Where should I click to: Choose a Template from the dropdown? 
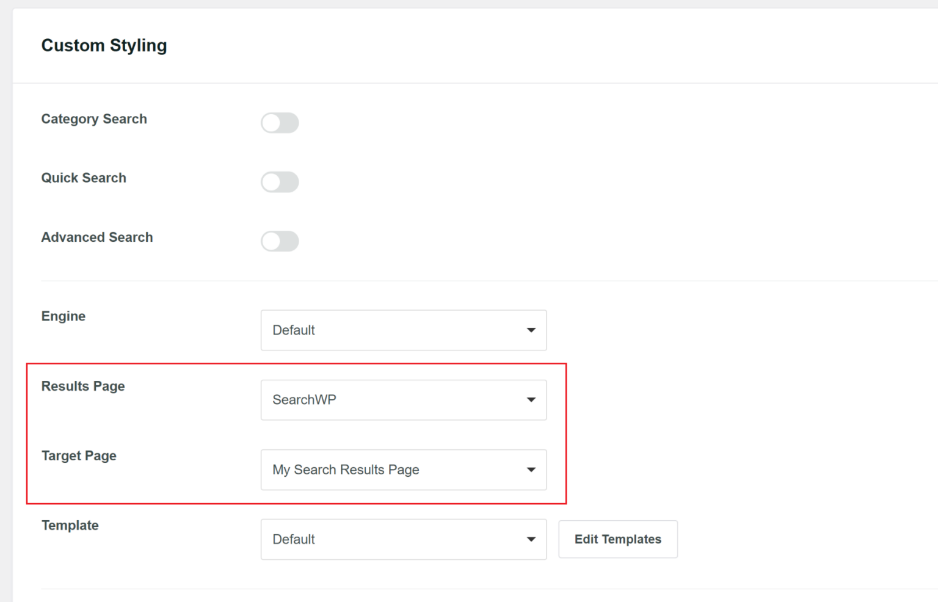coord(404,539)
